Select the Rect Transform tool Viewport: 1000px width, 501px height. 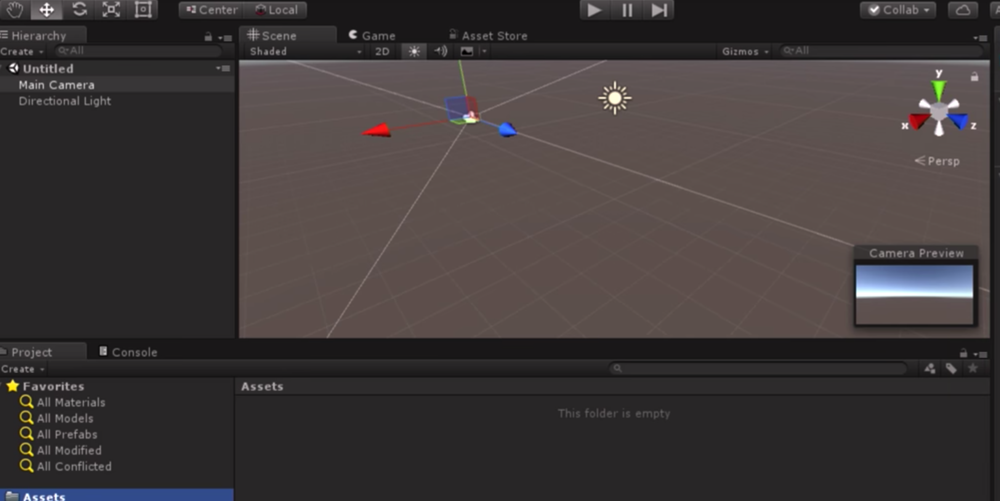(x=143, y=10)
